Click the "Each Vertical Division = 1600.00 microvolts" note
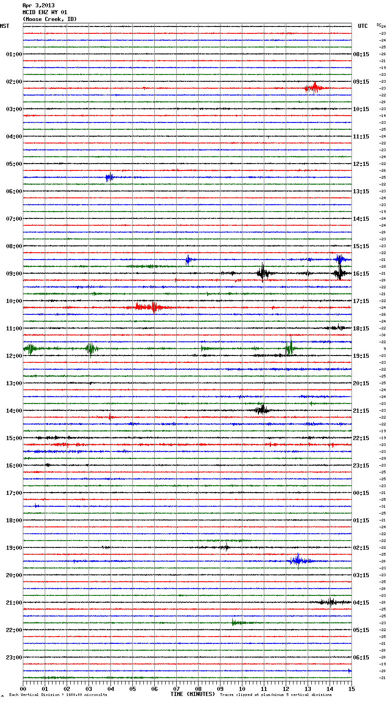The image size is (388, 701). pos(58,695)
